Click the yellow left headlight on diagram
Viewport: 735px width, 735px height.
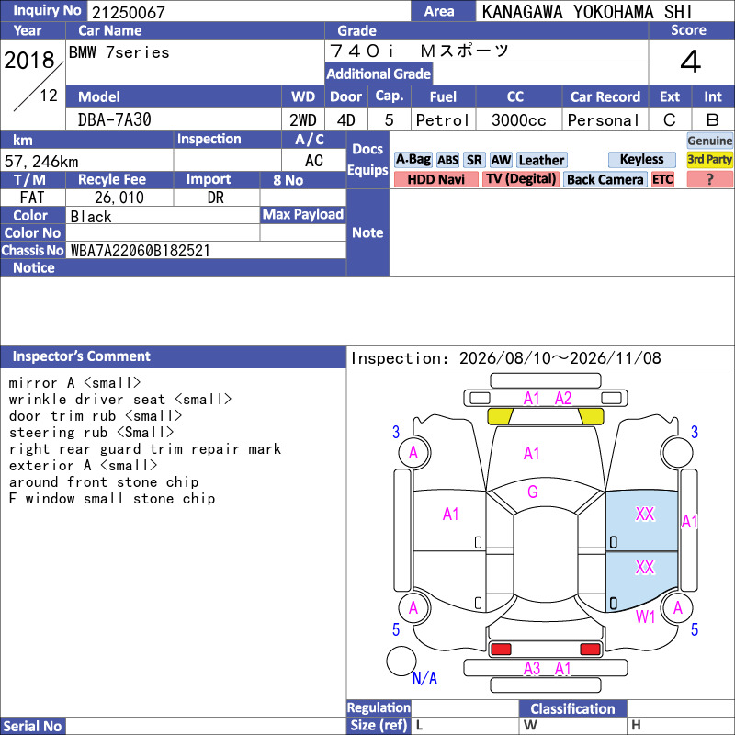[x=500, y=417]
